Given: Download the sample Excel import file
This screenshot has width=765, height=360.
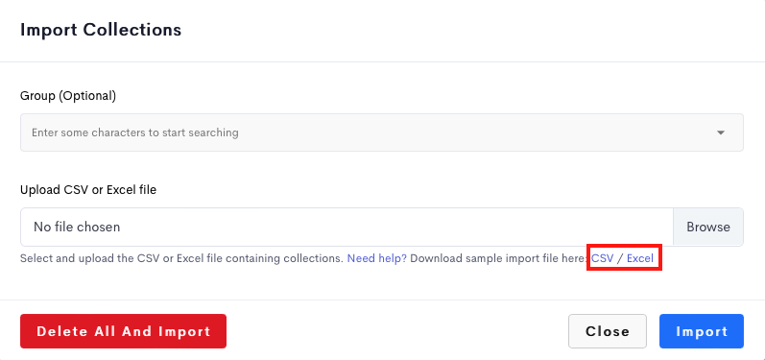Looking at the screenshot, I should (x=639, y=258).
